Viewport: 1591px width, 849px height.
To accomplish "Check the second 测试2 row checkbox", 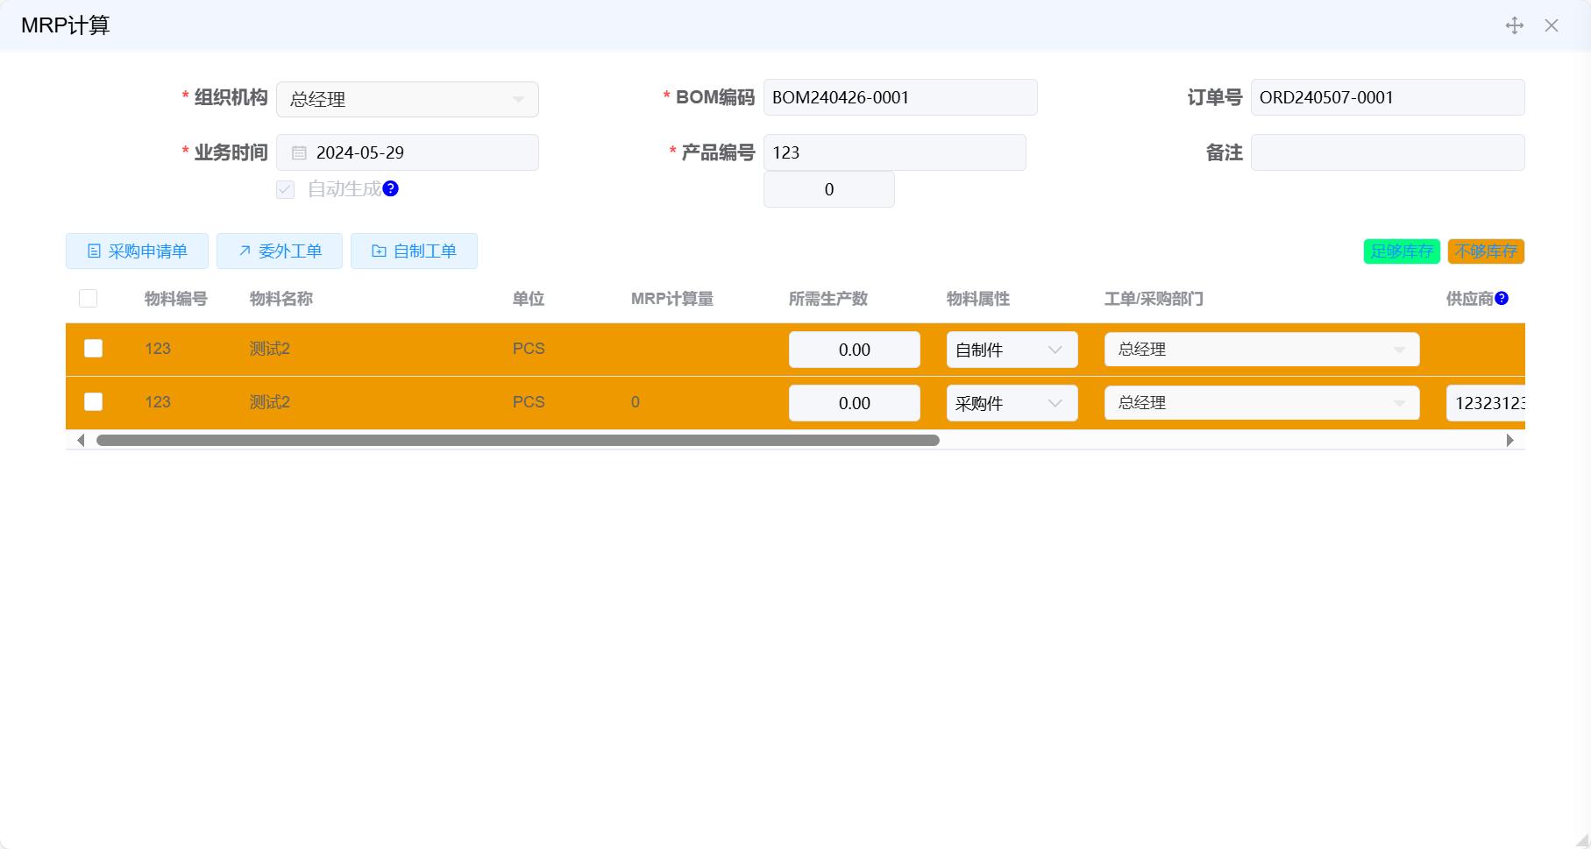I will pos(92,401).
